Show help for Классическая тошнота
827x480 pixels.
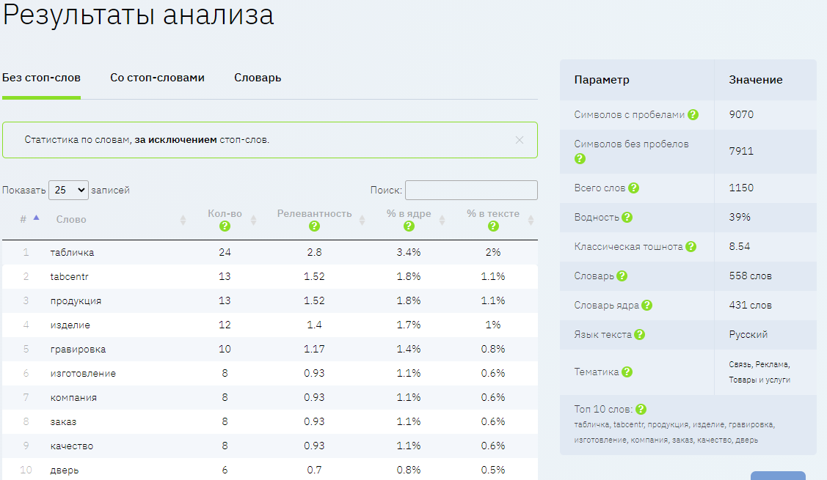[691, 246]
